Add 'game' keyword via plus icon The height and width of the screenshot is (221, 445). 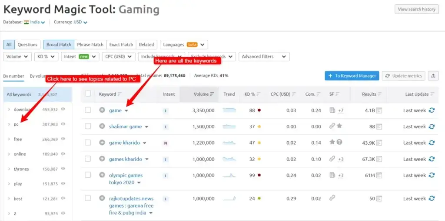102,110
